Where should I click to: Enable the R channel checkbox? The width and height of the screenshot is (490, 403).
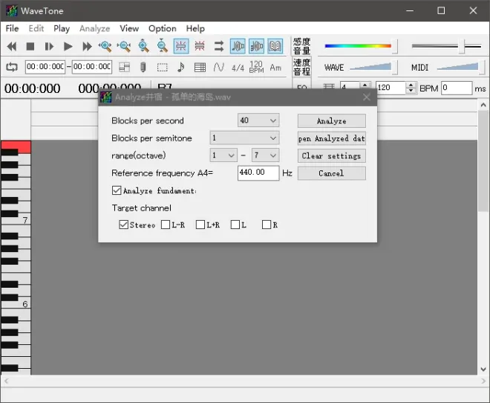pyautogui.click(x=267, y=225)
